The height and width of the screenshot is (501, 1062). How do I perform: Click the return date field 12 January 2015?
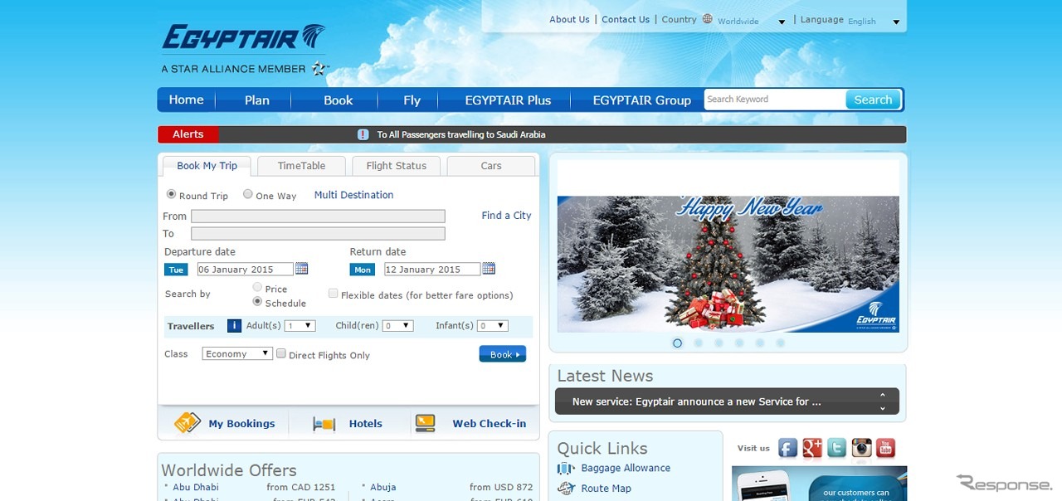tap(432, 270)
